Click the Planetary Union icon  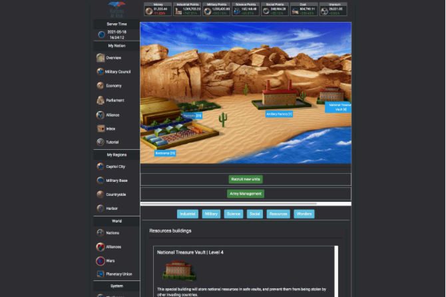point(100,274)
